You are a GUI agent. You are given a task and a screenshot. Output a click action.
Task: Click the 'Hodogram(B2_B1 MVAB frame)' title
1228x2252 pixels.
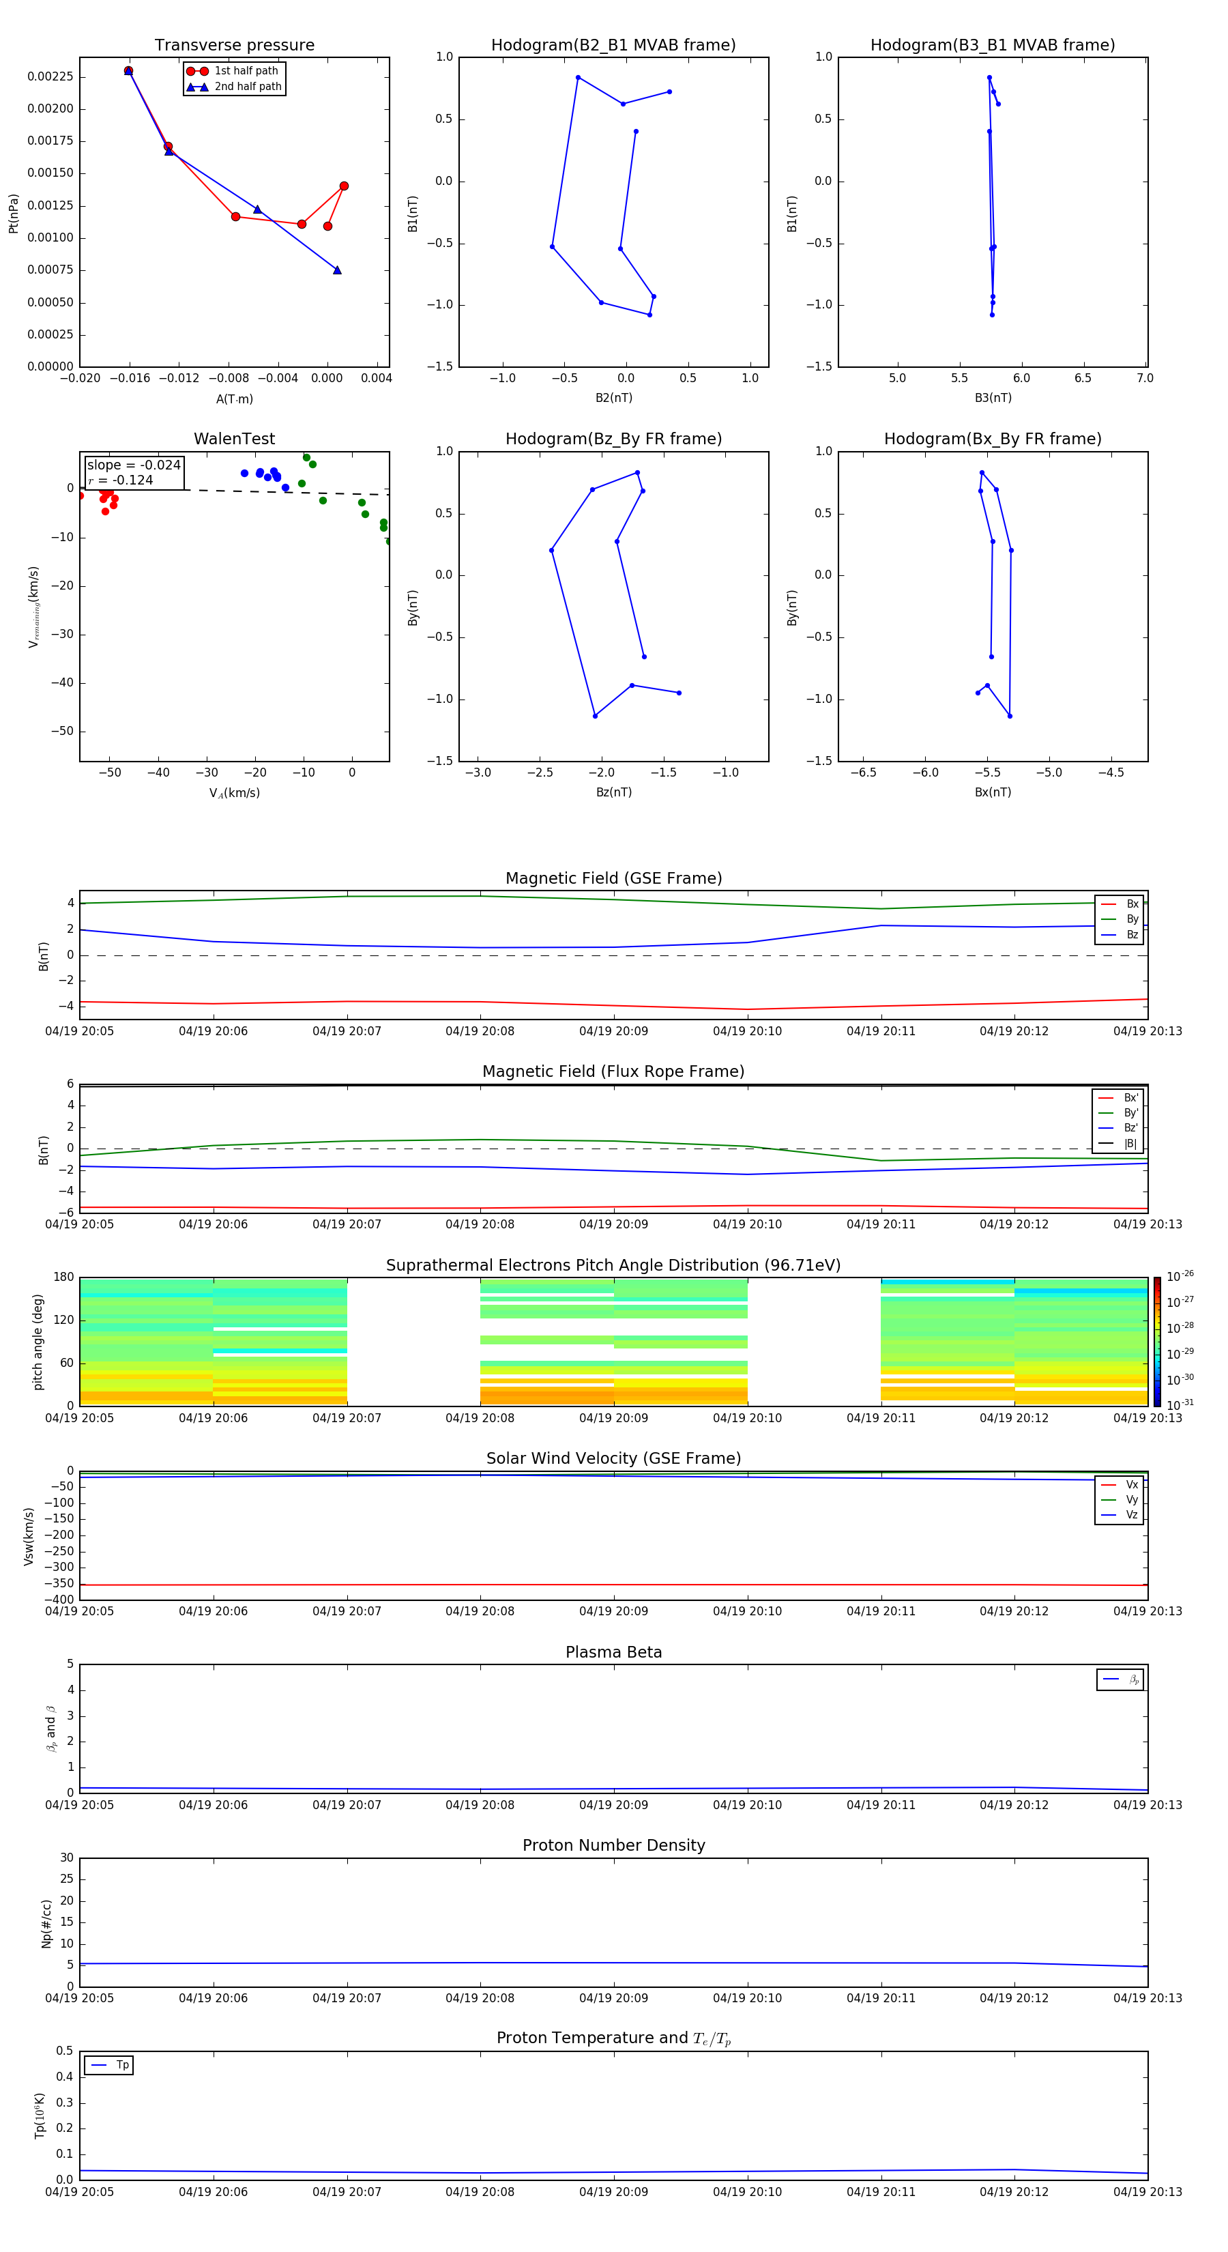pyautogui.click(x=613, y=46)
